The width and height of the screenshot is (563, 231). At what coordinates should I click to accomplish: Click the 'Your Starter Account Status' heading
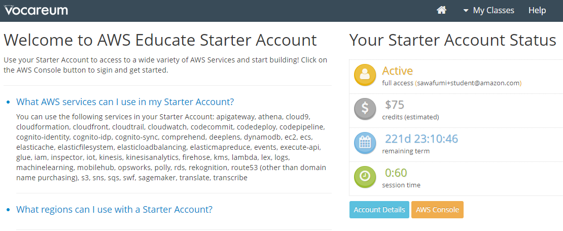[x=453, y=40]
